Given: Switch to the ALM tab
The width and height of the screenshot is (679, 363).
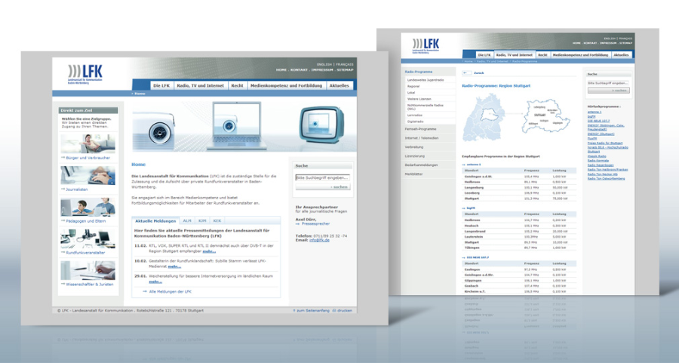Looking at the screenshot, I should click(x=186, y=220).
